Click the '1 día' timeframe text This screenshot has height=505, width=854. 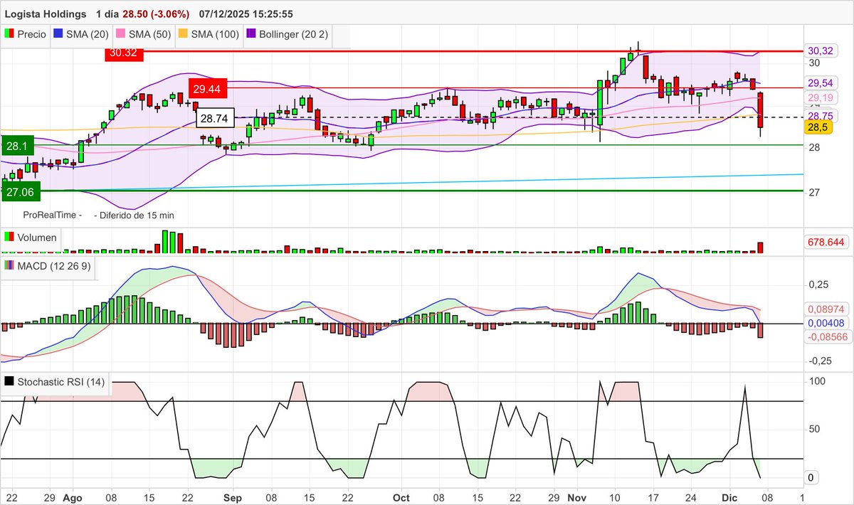coord(106,14)
